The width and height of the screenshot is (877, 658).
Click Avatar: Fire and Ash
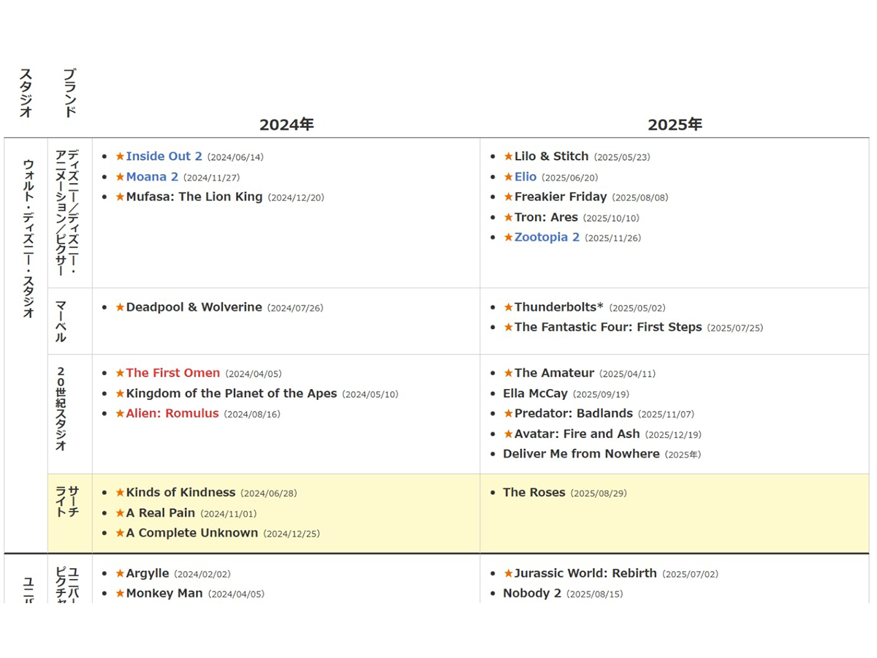(577, 434)
